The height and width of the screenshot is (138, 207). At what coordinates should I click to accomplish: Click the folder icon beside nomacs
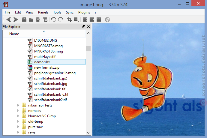pos(24,110)
